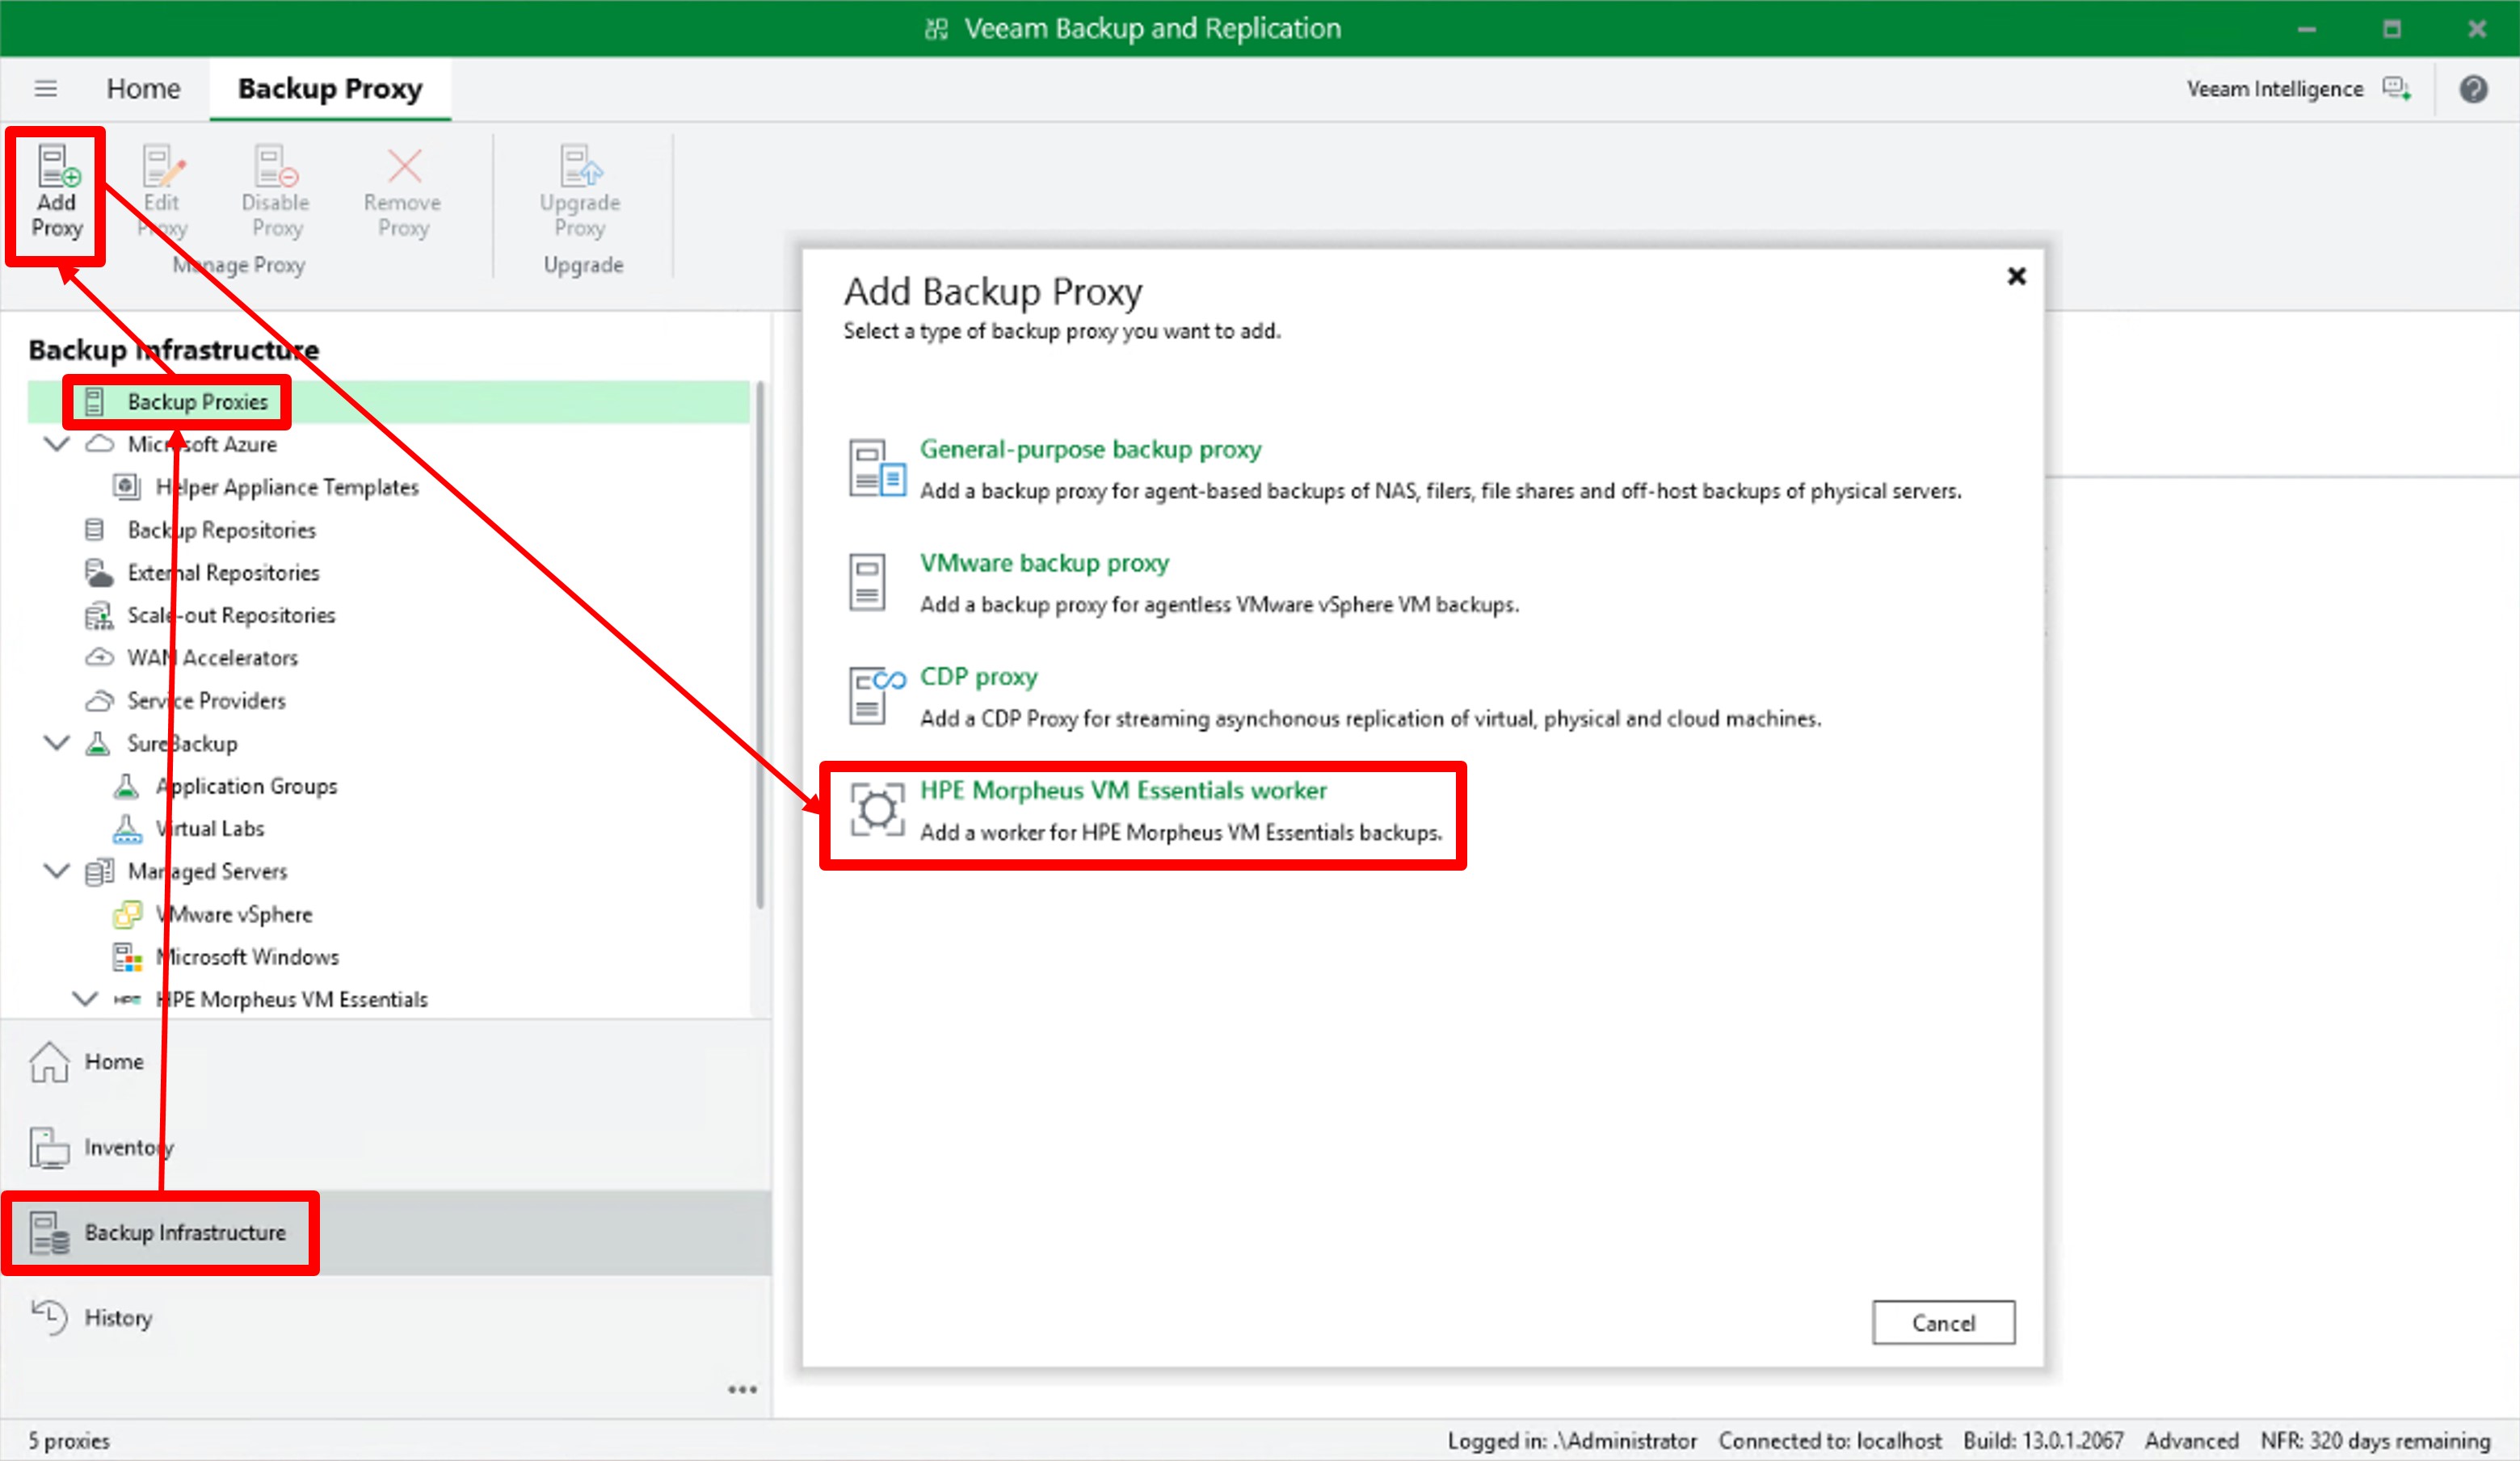Click the Backup Repositories icon
This screenshot has width=2520, height=1461.
pos(95,530)
